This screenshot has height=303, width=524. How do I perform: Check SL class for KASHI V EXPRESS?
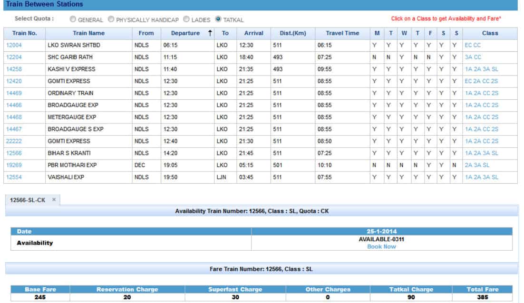click(495, 69)
